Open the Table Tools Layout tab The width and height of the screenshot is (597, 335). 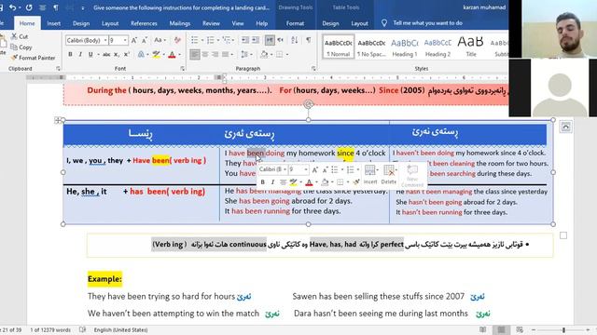click(x=359, y=23)
